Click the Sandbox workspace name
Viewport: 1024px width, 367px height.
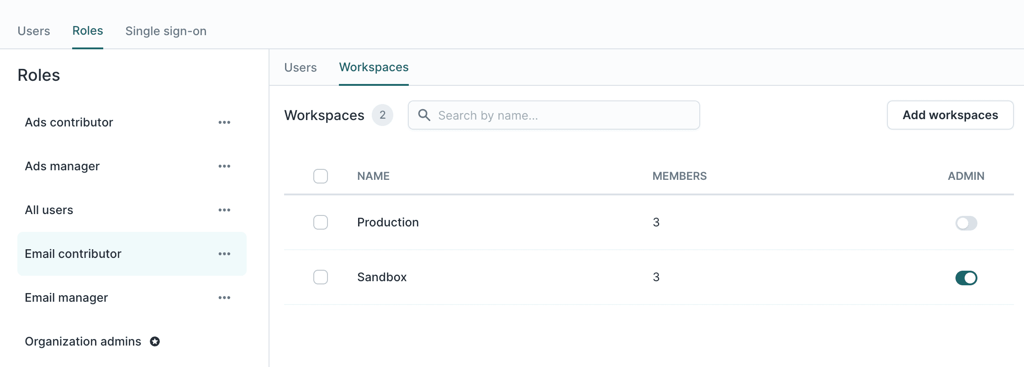tap(382, 277)
